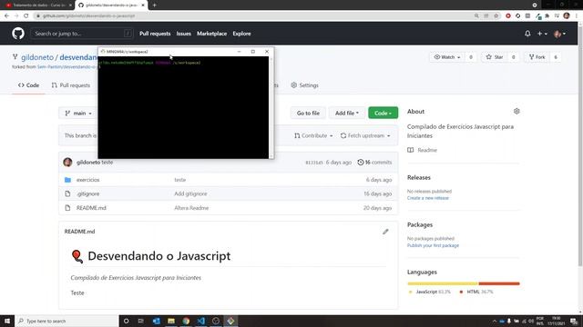Image resolution: width=583 pixels, height=327 pixels.
Task: Open the Windows notification center icon
Action: (x=574, y=321)
